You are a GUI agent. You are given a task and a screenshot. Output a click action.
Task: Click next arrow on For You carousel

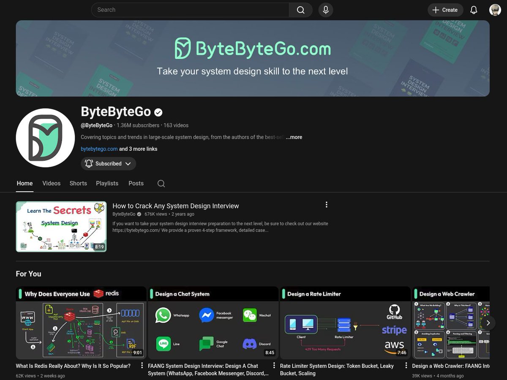[x=488, y=323]
